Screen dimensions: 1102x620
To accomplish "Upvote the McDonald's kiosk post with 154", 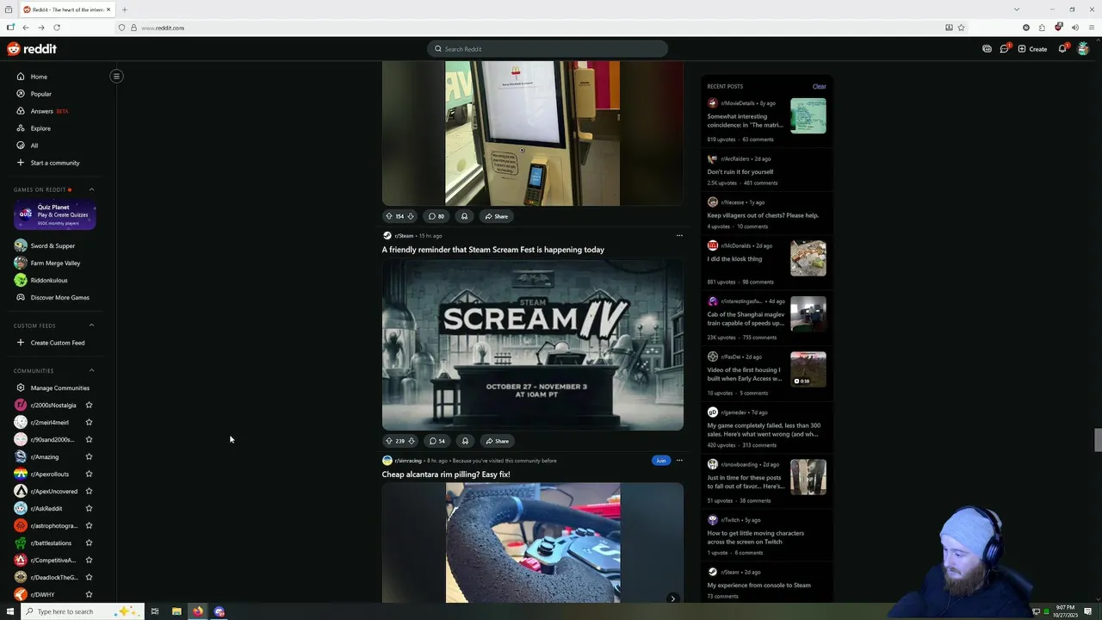I will (x=388, y=216).
